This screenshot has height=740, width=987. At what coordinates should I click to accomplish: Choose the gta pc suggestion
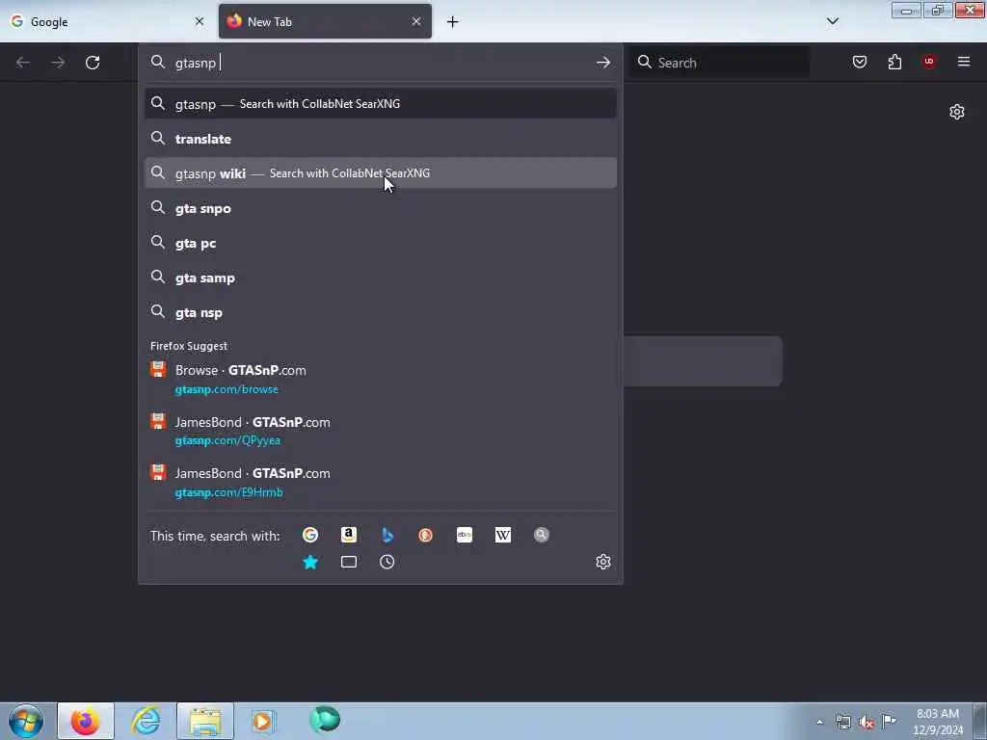click(x=380, y=243)
